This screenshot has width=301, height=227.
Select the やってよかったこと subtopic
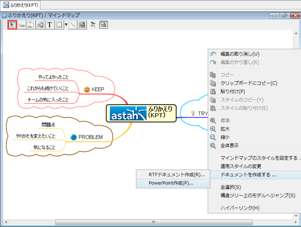53,77
